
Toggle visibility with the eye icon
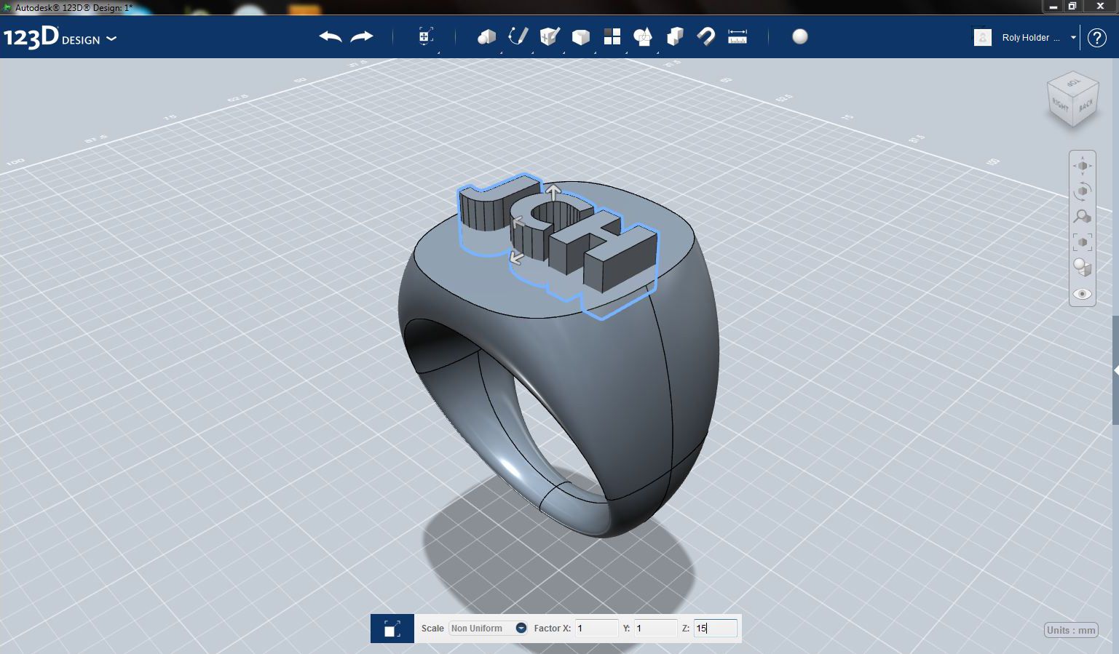[x=1082, y=294]
